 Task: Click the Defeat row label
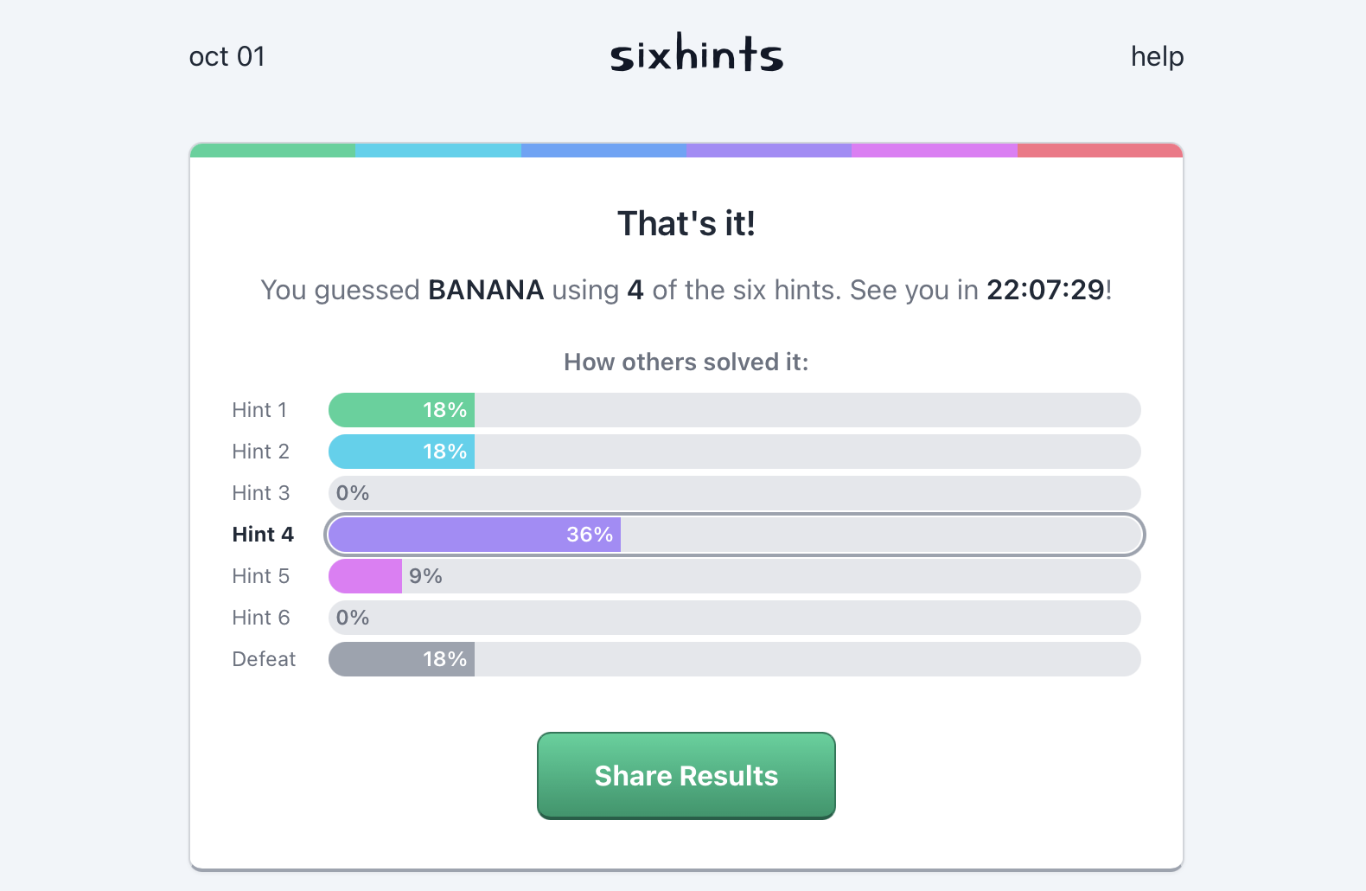[263, 659]
